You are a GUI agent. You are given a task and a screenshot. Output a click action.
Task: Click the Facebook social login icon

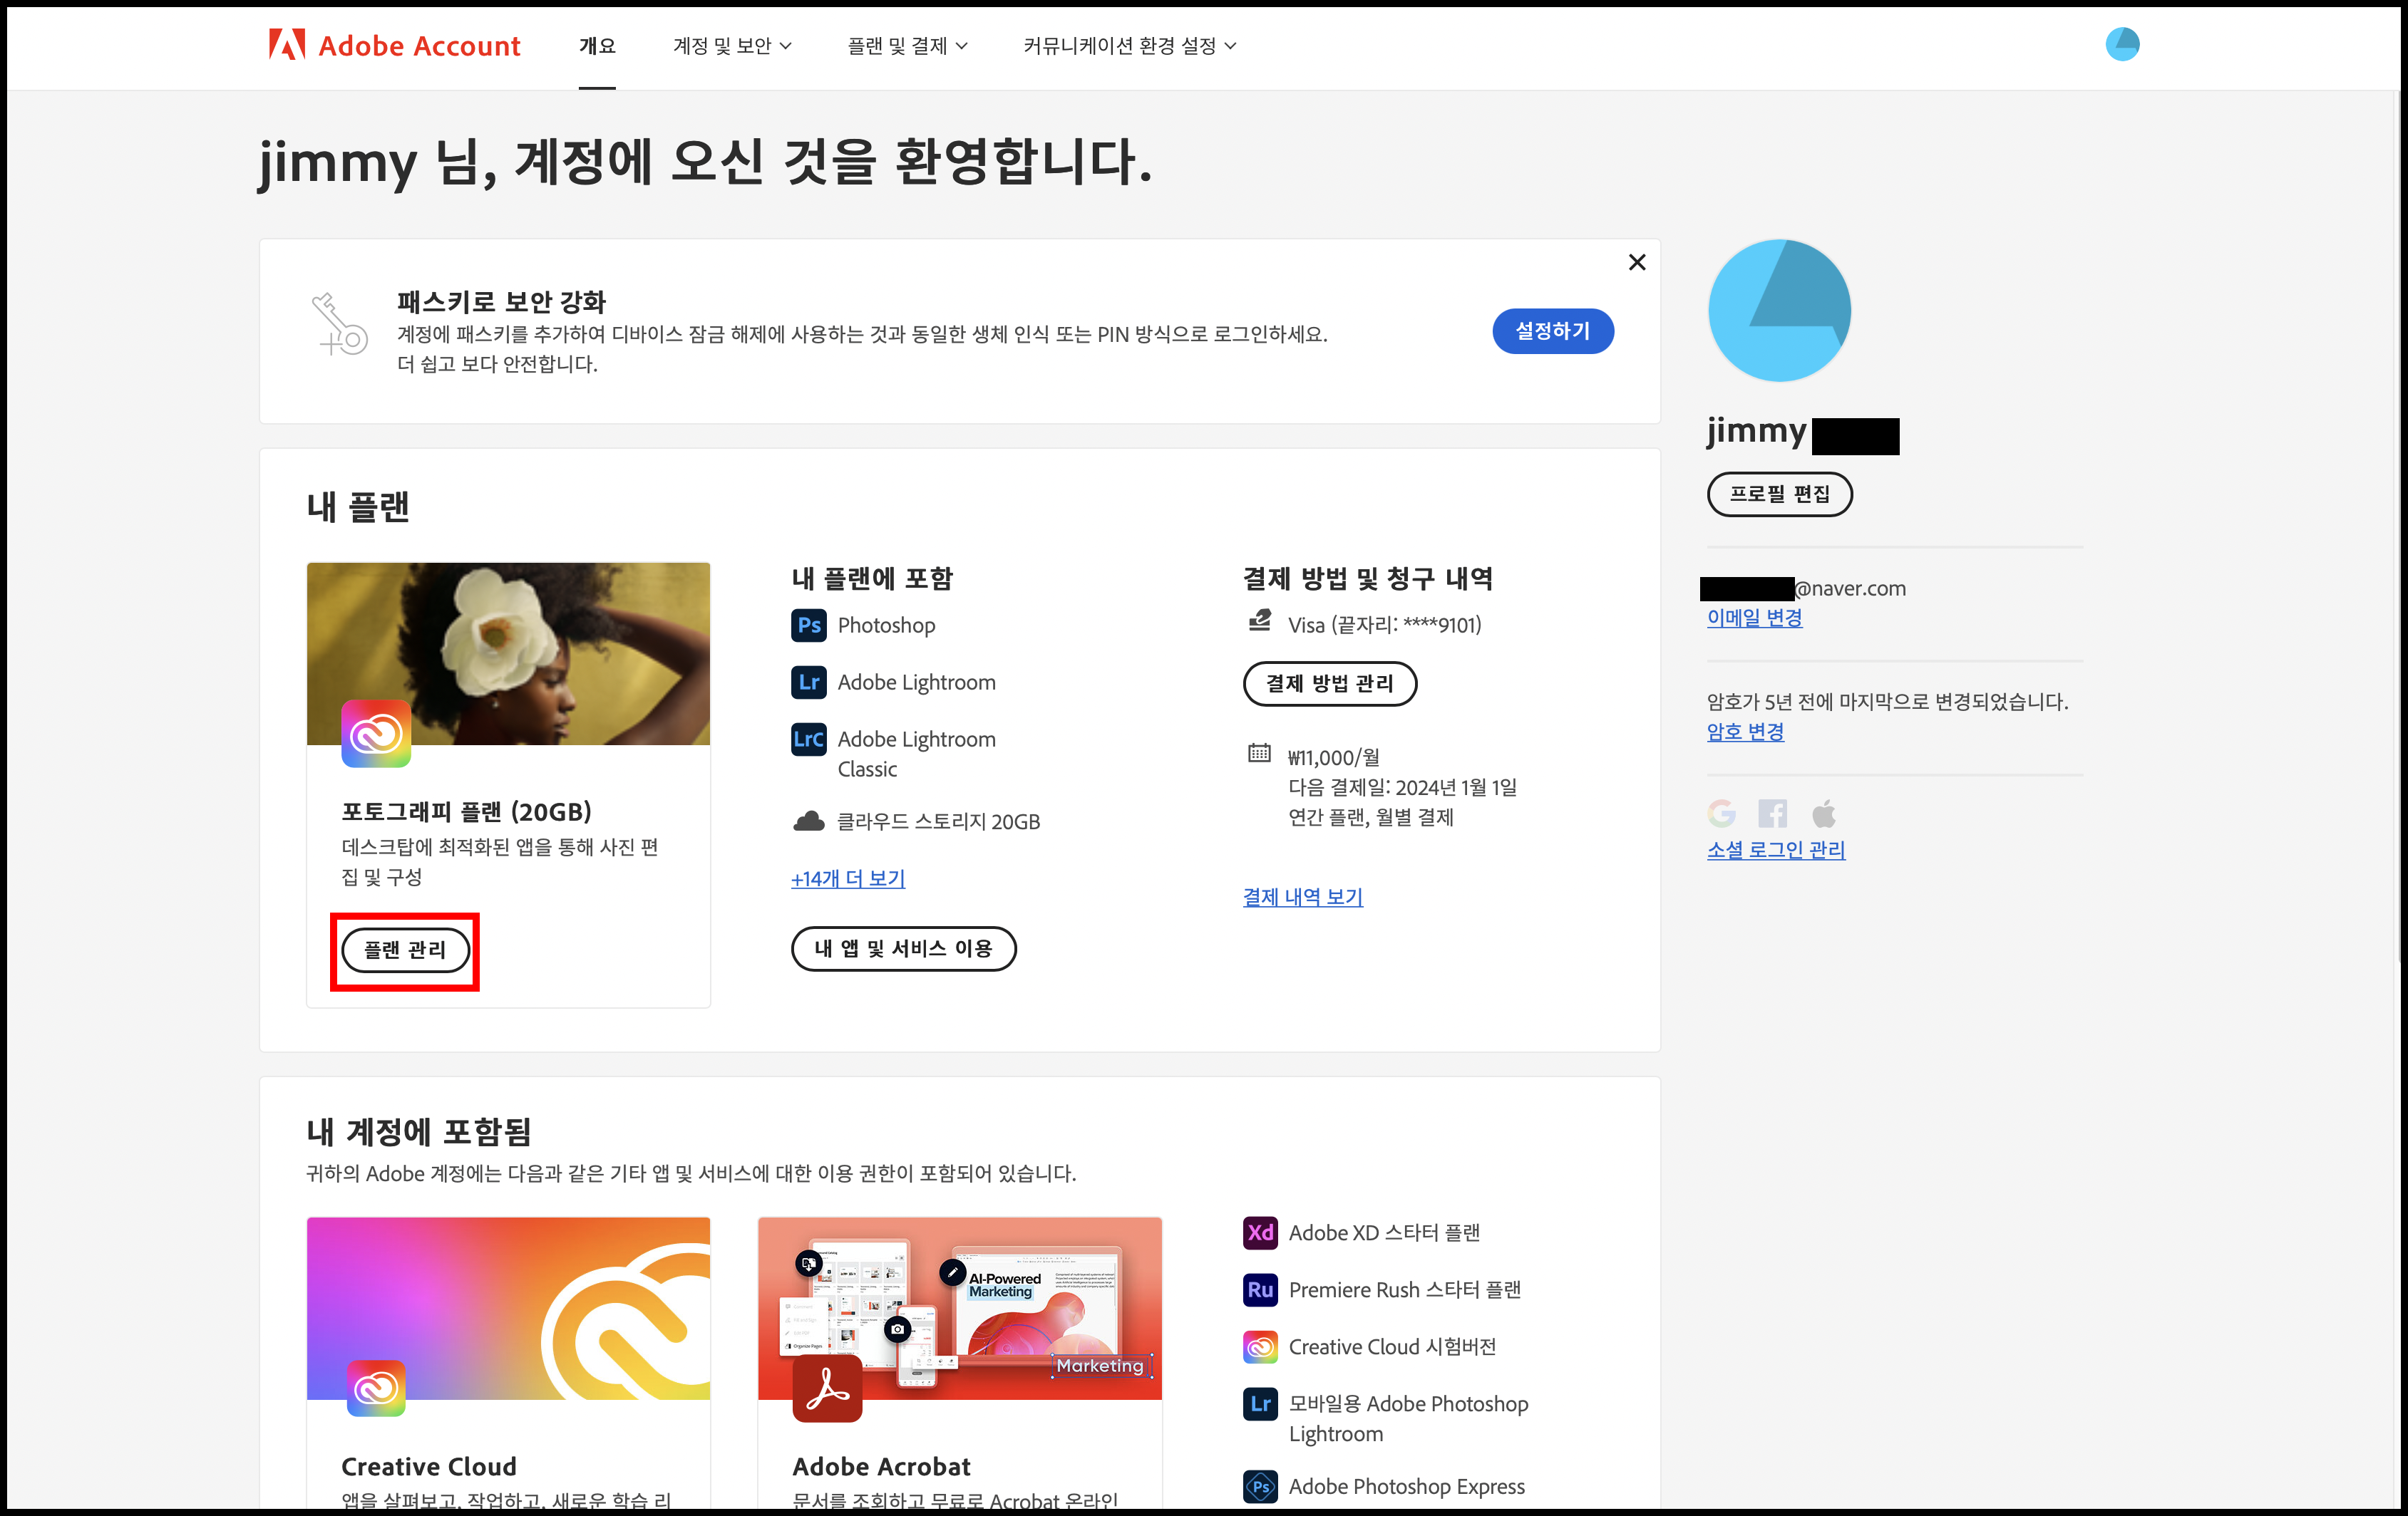[1772, 814]
